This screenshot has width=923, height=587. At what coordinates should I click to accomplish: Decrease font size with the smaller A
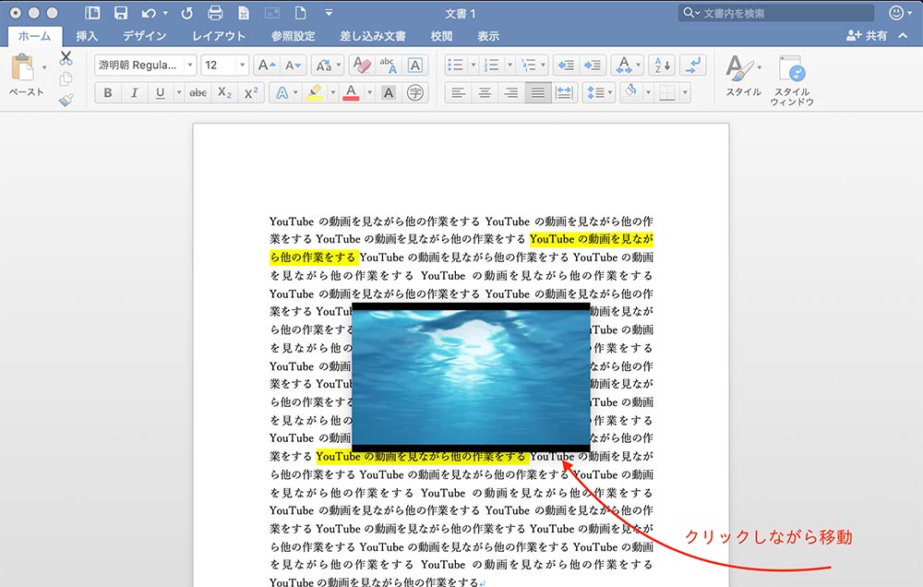click(x=294, y=65)
